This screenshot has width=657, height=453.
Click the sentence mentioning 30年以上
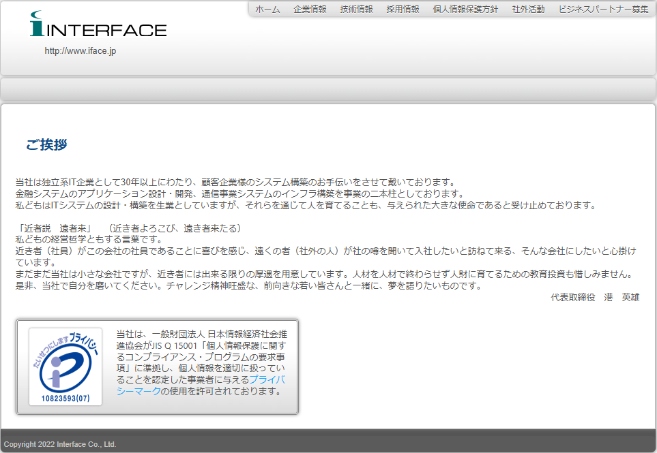(x=234, y=182)
